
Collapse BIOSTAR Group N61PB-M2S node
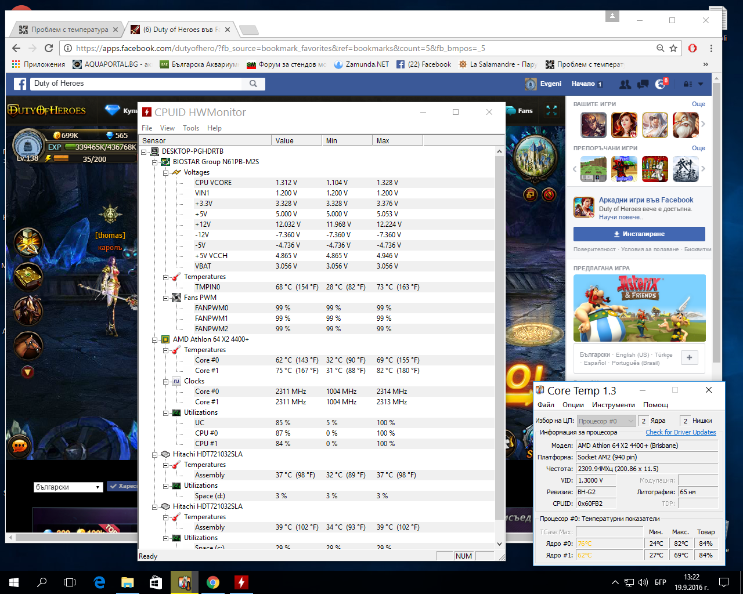[x=155, y=162]
